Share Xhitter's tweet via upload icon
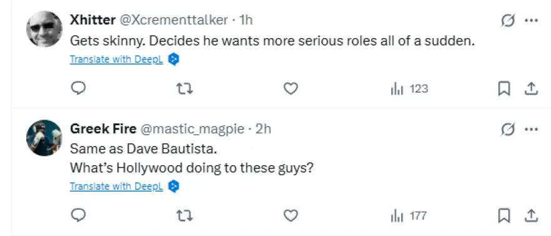The image size is (551, 236). coord(532,89)
